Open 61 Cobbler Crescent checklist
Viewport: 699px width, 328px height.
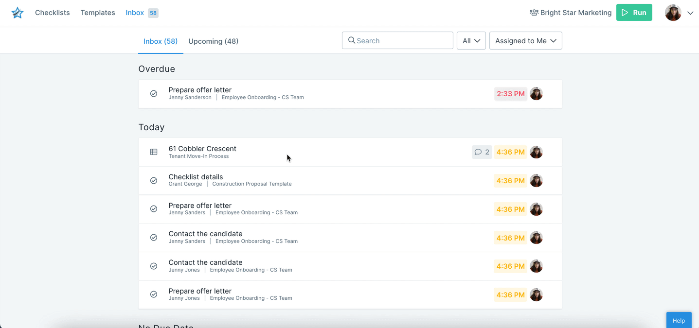point(350,152)
